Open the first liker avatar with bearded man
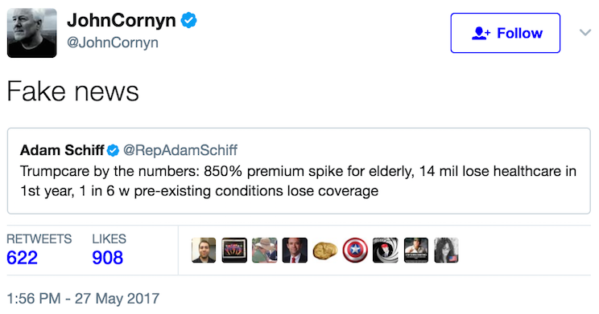This screenshot has width=599, height=314. [x=204, y=251]
